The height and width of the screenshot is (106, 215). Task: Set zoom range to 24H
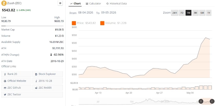coord(175,13)
